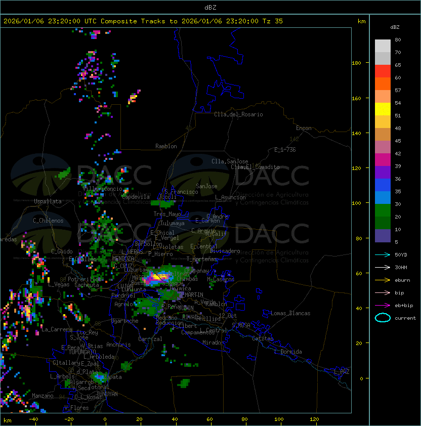Screen dimensions: 421x426
Task: Click the 'TUNUYAN' map label
Action: [107, 394]
